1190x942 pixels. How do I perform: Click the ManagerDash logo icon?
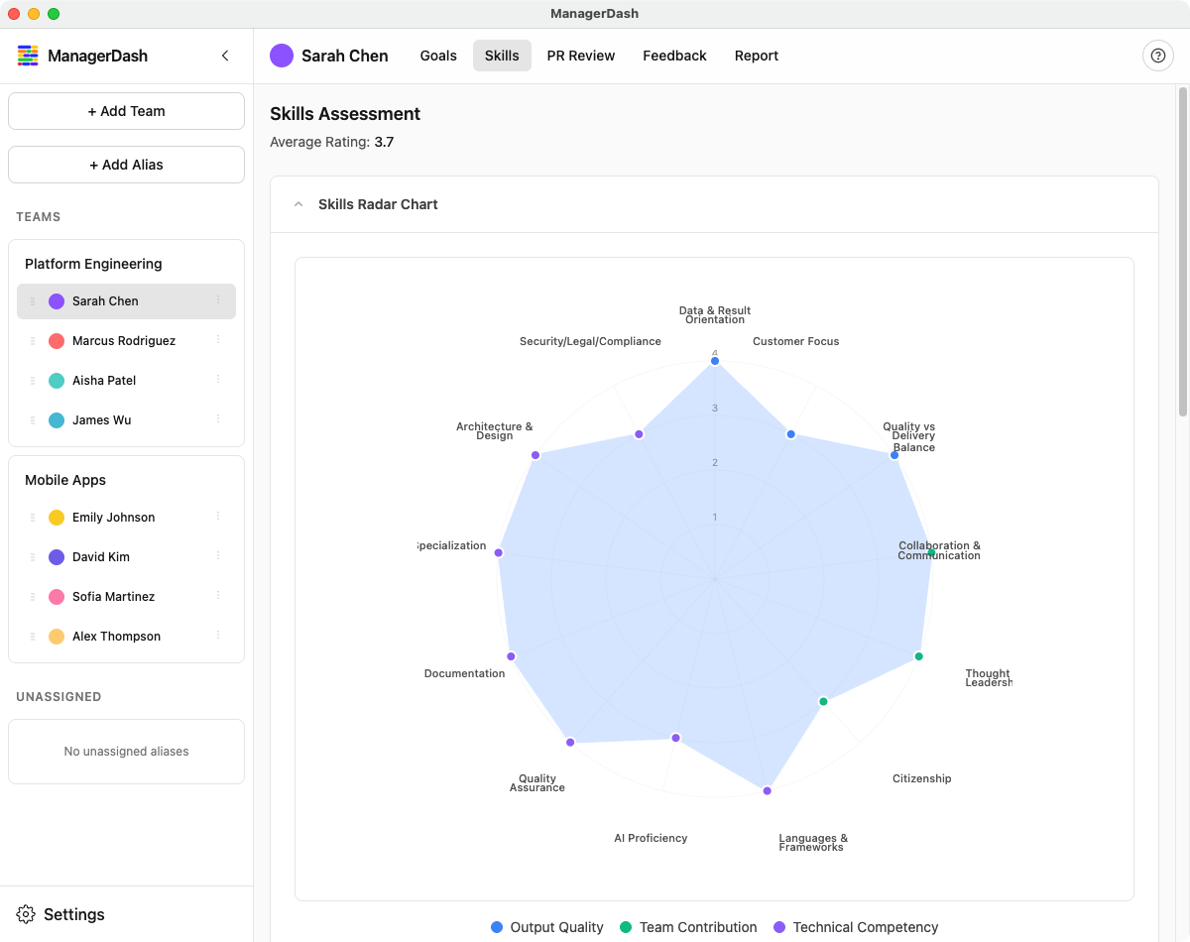tap(28, 56)
